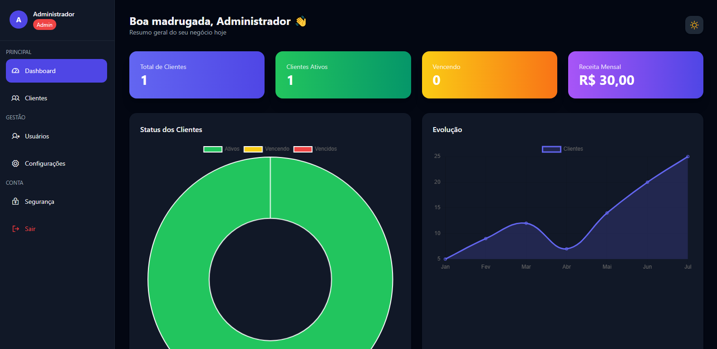717x349 pixels.
Task: Click the Jul data point on line chart
Action: (x=688, y=157)
